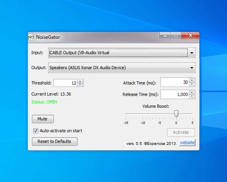The height and width of the screenshot is (182, 227).
Task: Minimize the NoiseGator window
Action: [x=165, y=35]
